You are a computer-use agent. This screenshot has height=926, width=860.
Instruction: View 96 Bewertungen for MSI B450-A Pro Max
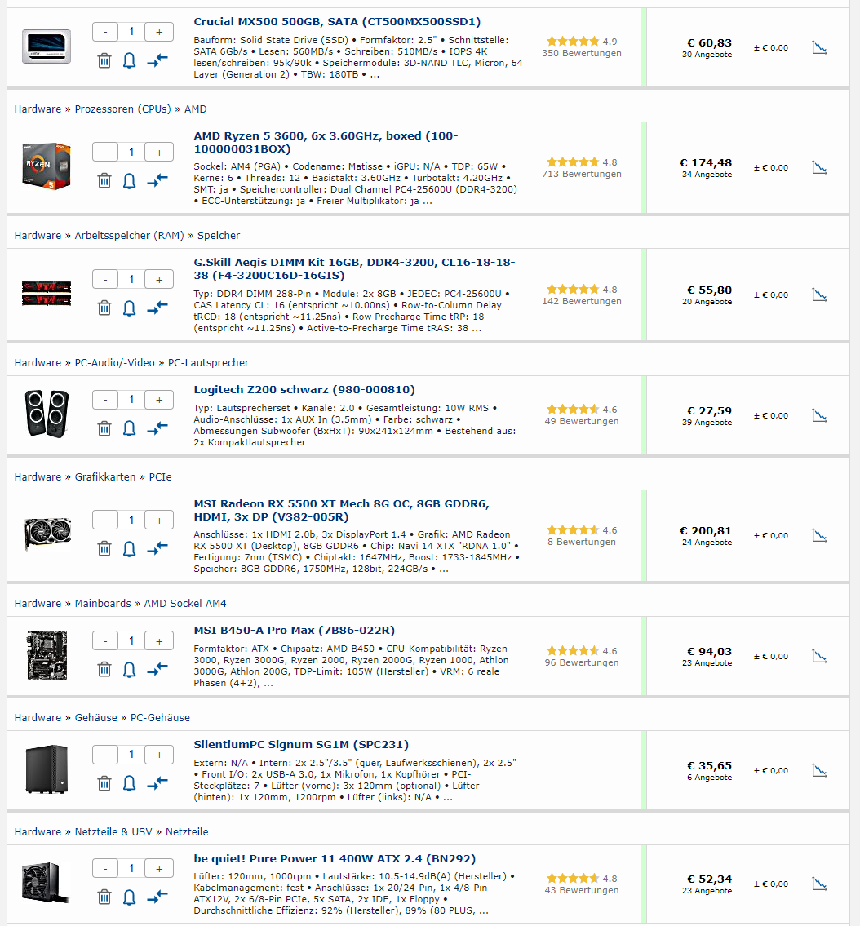(582, 662)
